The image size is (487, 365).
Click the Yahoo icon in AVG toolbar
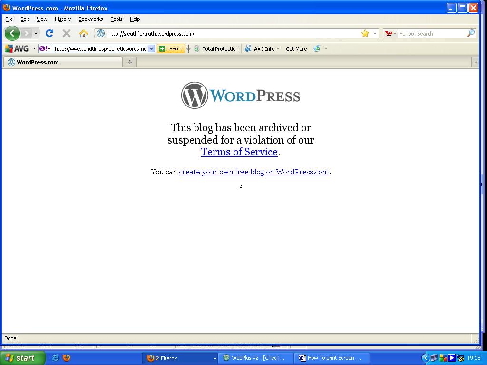(x=43, y=49)
